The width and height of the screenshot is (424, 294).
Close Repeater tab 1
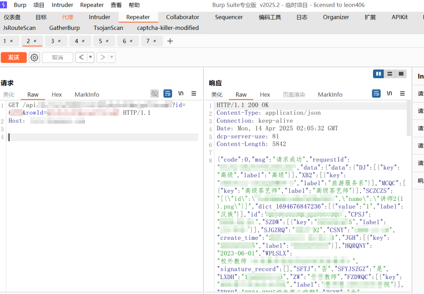pos(11,41)
